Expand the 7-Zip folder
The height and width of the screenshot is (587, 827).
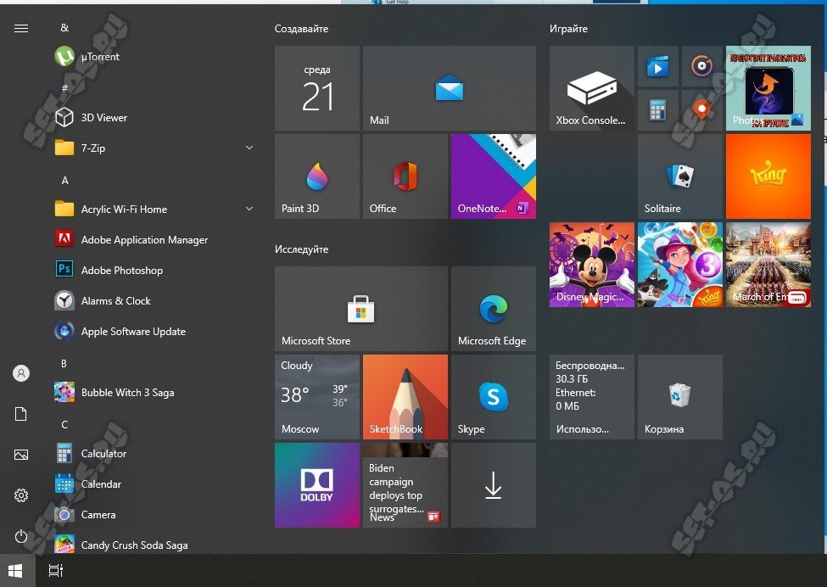(x=249, y=148)
